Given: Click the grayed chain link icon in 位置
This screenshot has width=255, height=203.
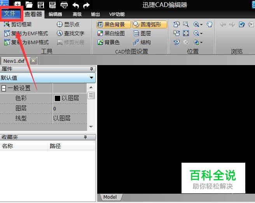Looking at the screenshot, I should (x=186, y=42).
